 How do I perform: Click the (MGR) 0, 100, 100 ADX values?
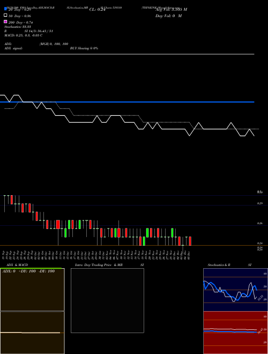(x=54, y=44)
